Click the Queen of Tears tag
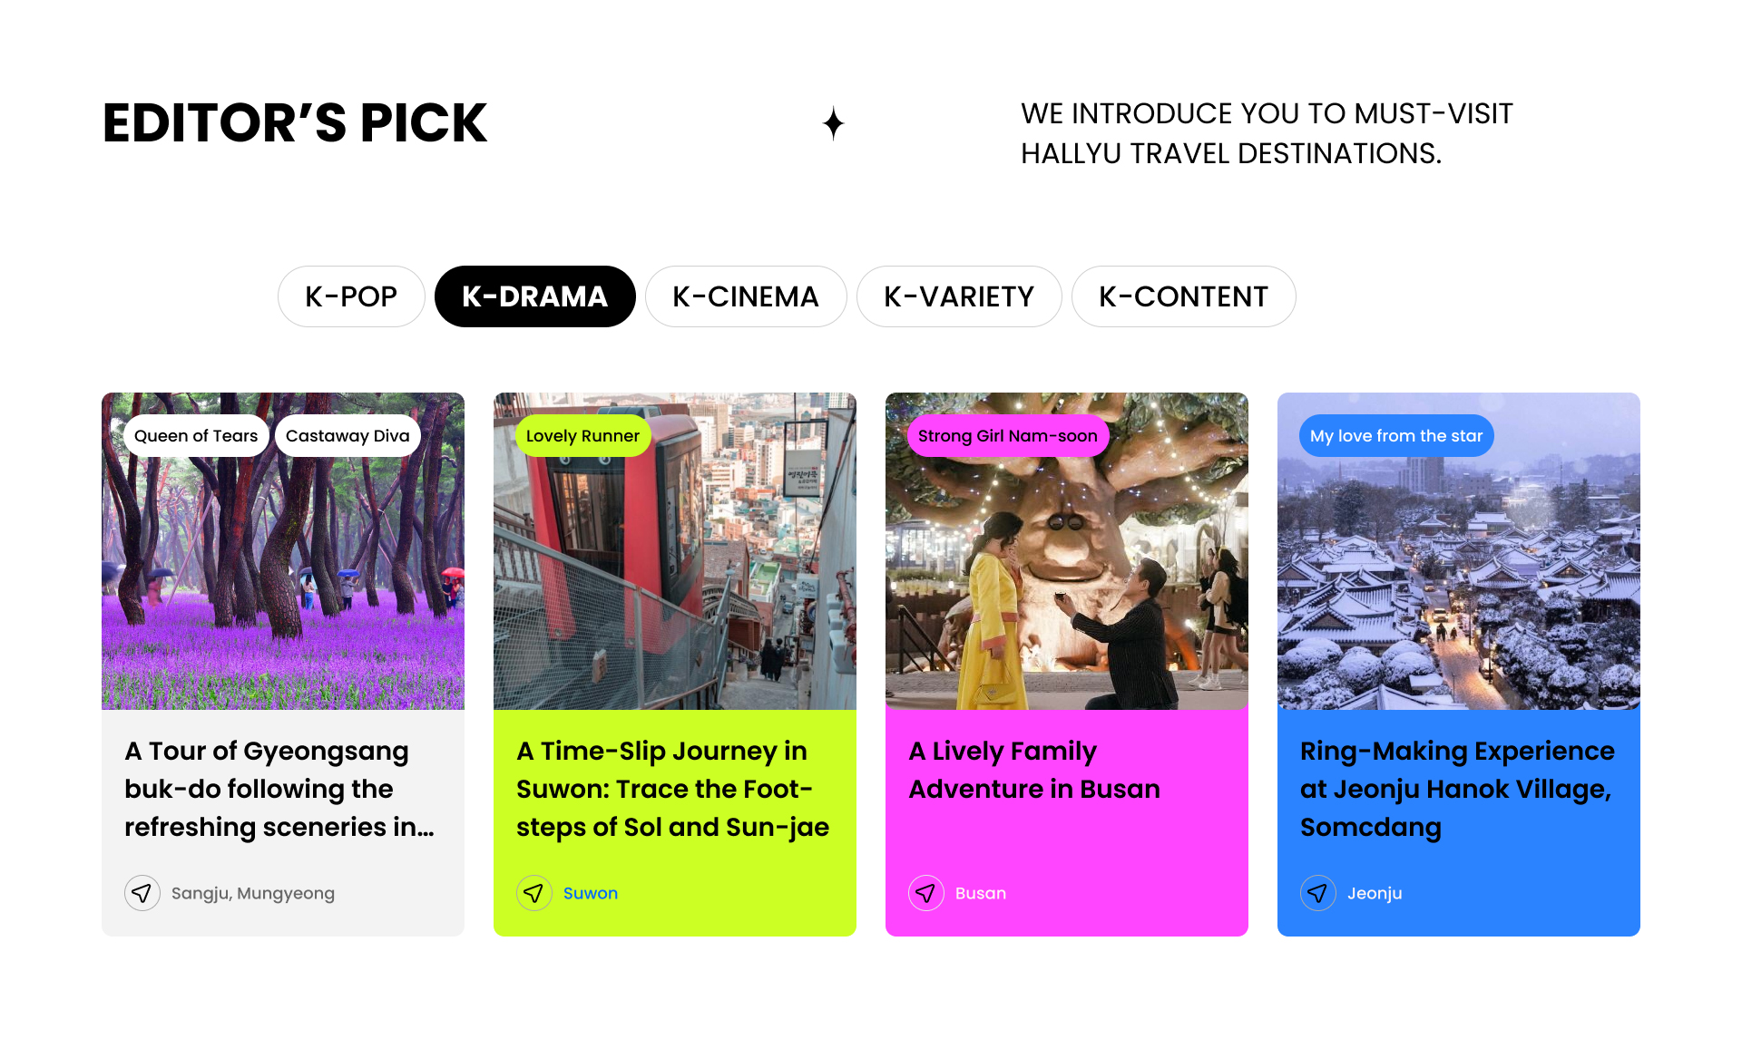The height and width of the screenshot is (1058, 1742). pyautogui.click(x=196, y=436)
